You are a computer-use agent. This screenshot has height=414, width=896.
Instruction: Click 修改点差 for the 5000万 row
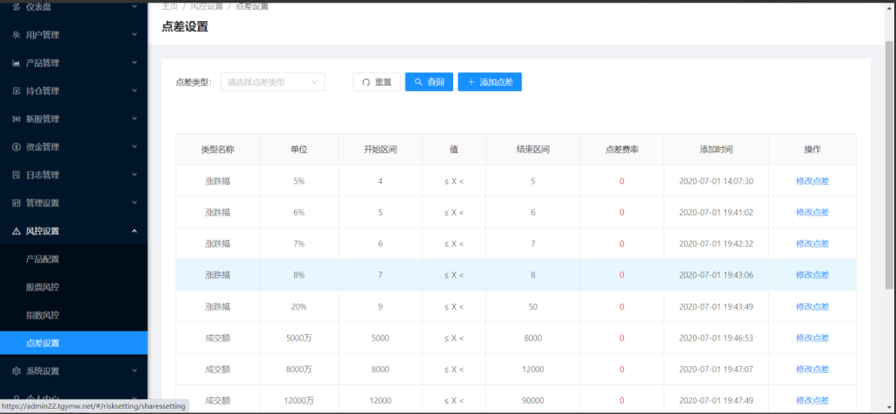[812, 338]
